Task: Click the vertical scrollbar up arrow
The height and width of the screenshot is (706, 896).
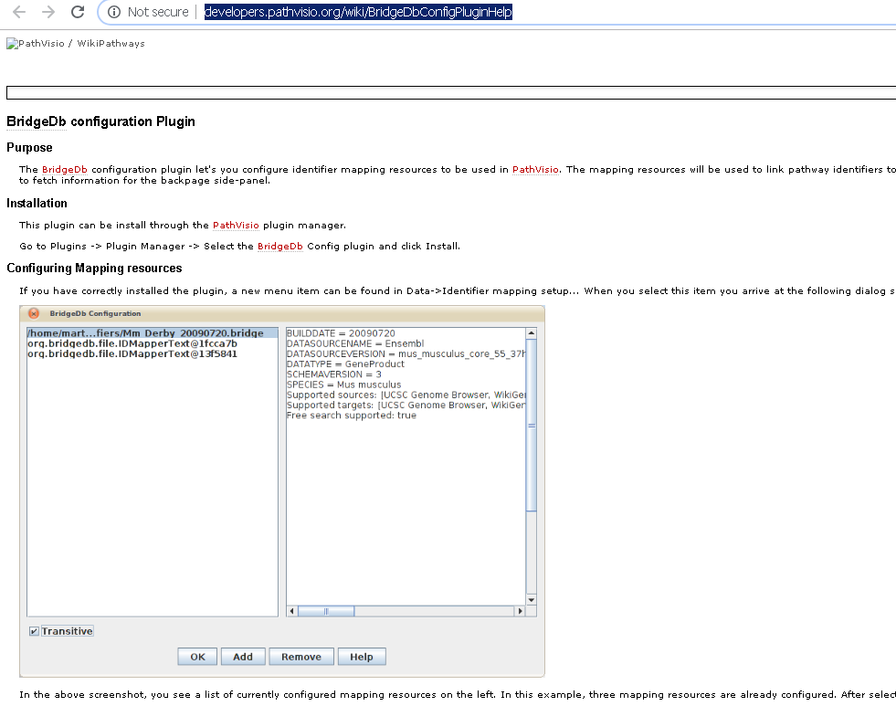Action: pyautogui.click(x=532, y=333)
